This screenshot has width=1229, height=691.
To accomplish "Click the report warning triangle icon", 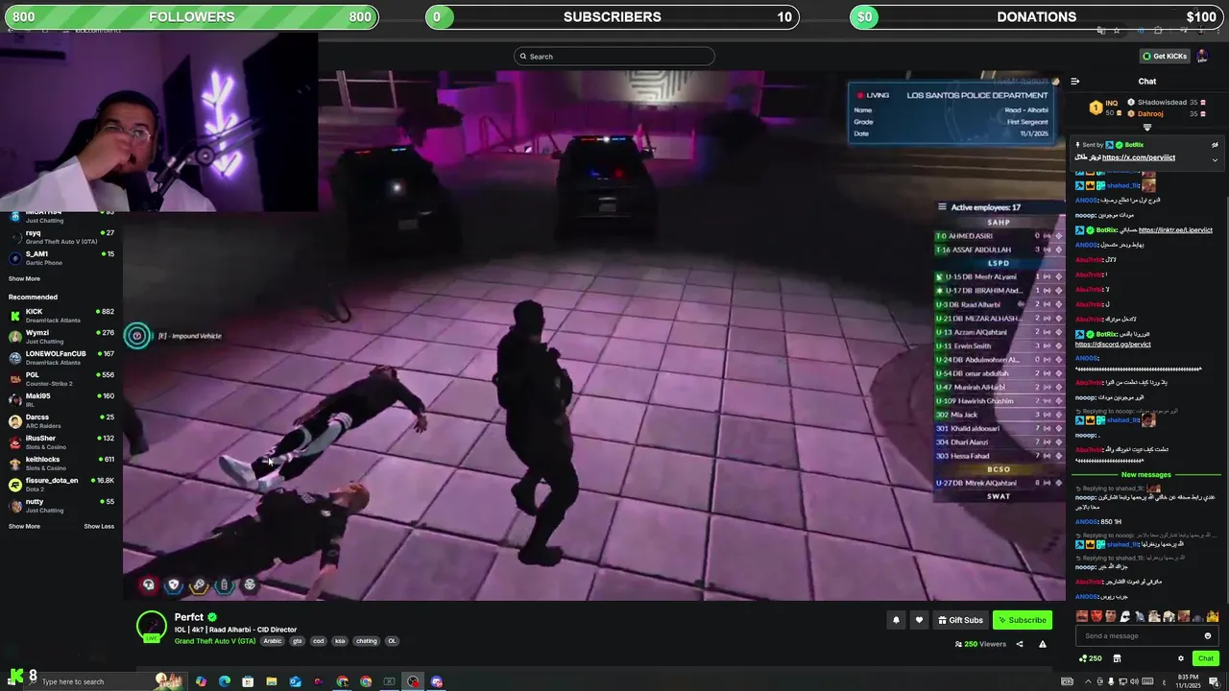I will 1043,644.
